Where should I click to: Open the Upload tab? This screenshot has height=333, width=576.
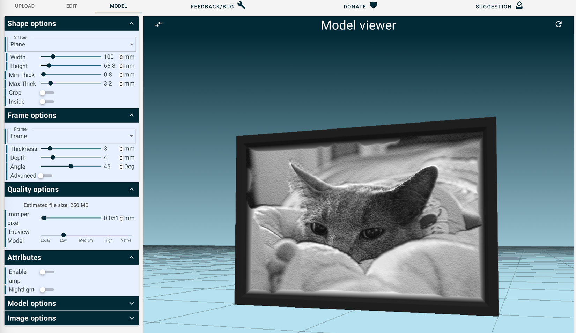tap(25, 6)
